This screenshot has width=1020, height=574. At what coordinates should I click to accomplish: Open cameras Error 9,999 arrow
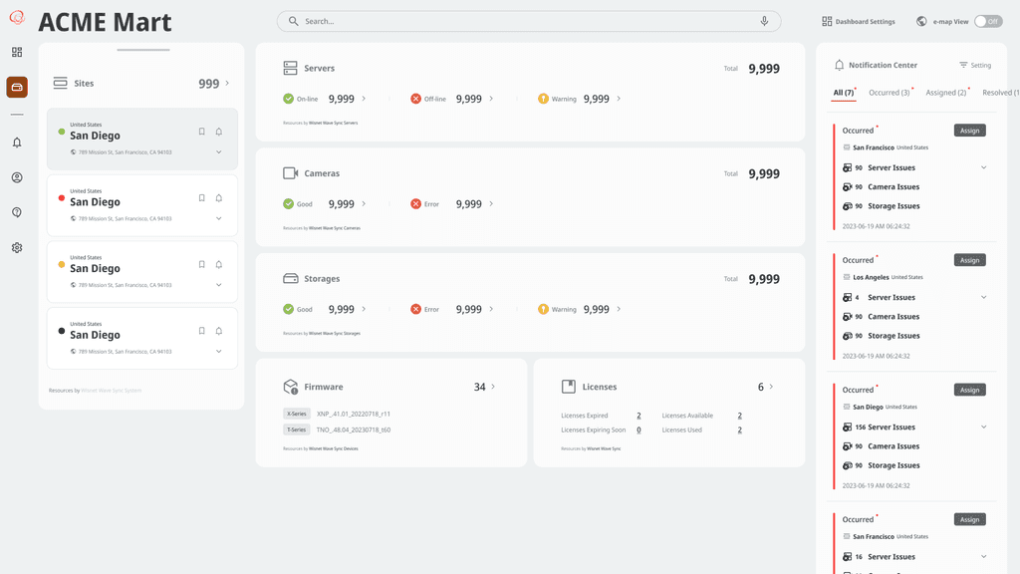coord(491,204)
